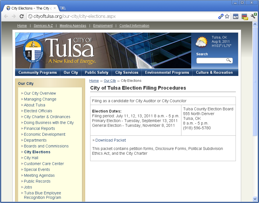This screenshot has width=259, height=203.
Task: Open Boards and Commissions in sidebar
Action: (46, 146)
